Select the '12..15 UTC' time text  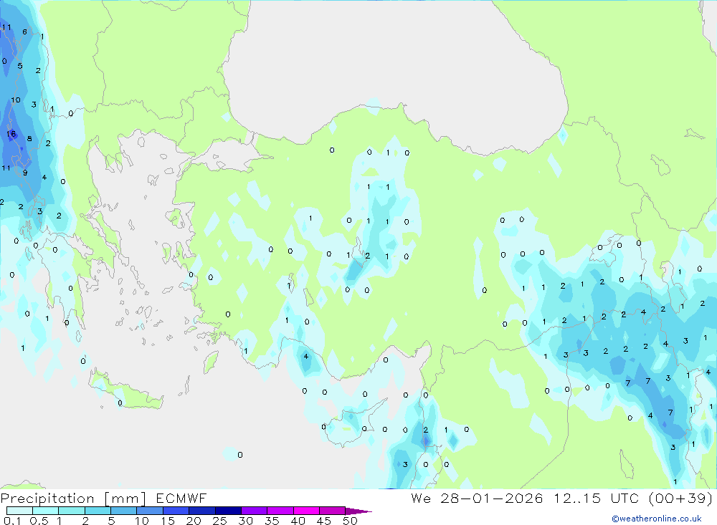[x=597, y=498]
